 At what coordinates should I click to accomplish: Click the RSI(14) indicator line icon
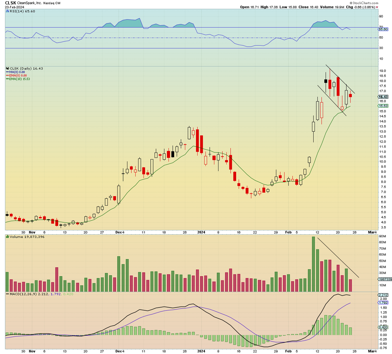tap(8, 11)
